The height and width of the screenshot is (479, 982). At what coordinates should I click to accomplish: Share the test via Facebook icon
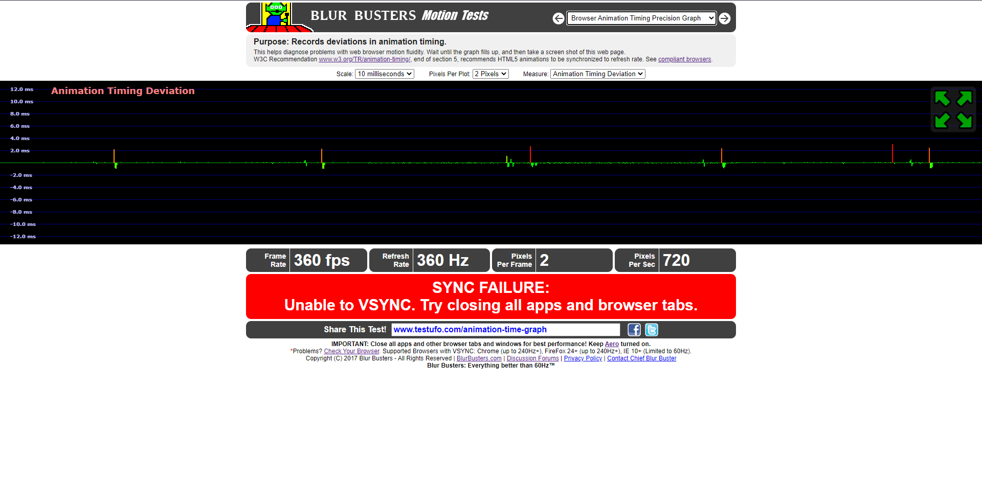(x=634, y=330)
